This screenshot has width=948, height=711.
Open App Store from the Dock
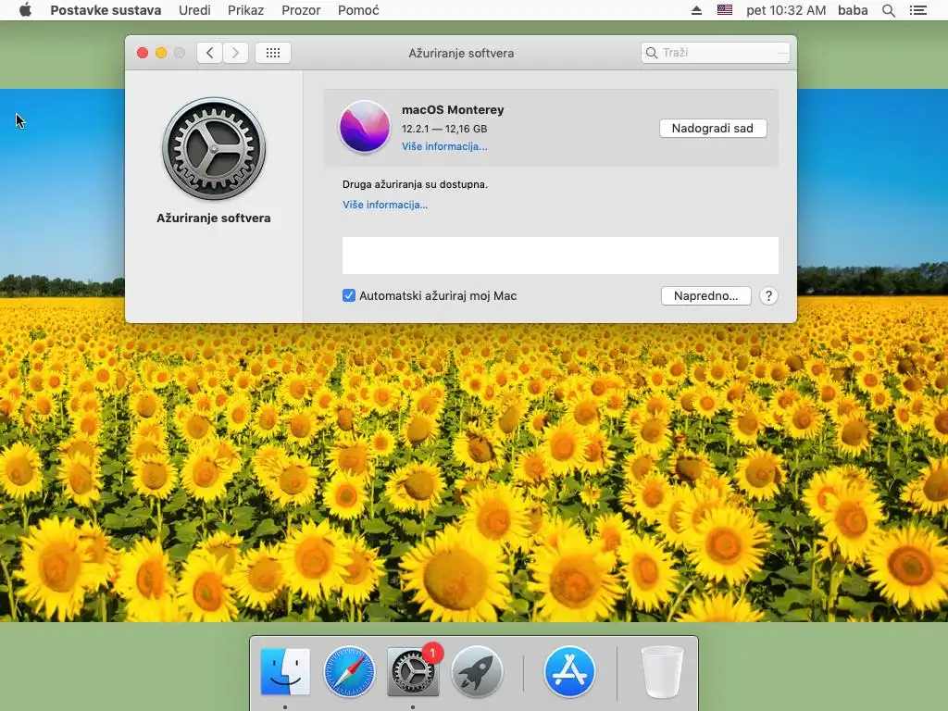click(569, 671)
